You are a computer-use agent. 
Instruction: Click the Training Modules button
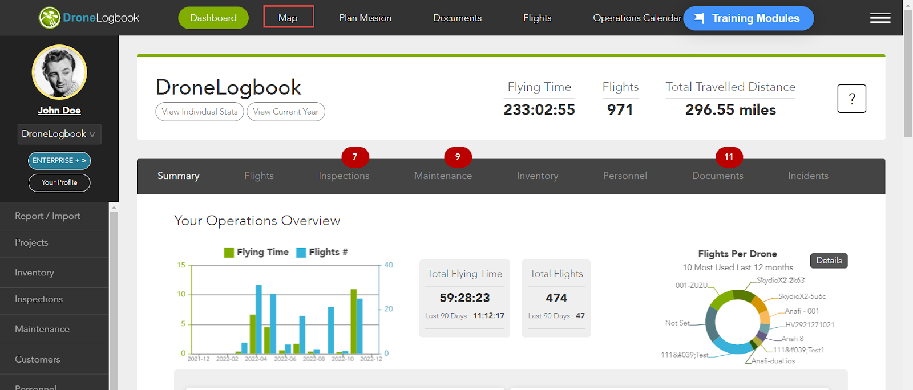(x=749, y=18)
